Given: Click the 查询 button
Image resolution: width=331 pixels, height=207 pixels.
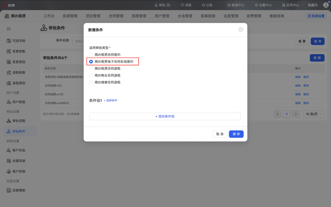Looking at the screenshot, I should [317, 41].
